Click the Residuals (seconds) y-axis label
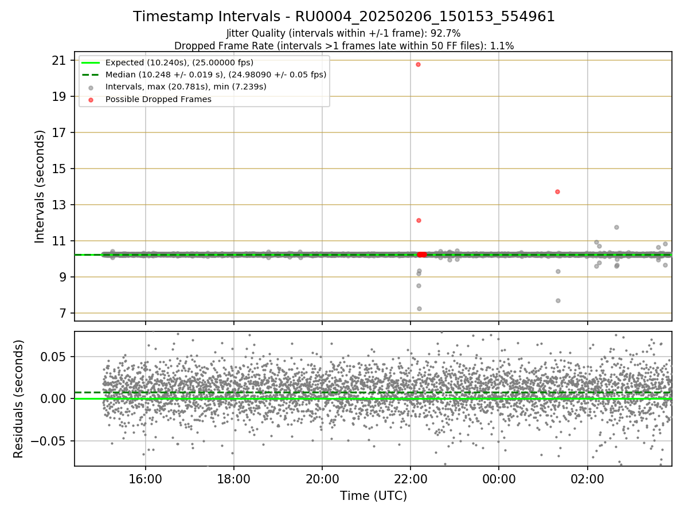688x516 pixels. point(19,398)
